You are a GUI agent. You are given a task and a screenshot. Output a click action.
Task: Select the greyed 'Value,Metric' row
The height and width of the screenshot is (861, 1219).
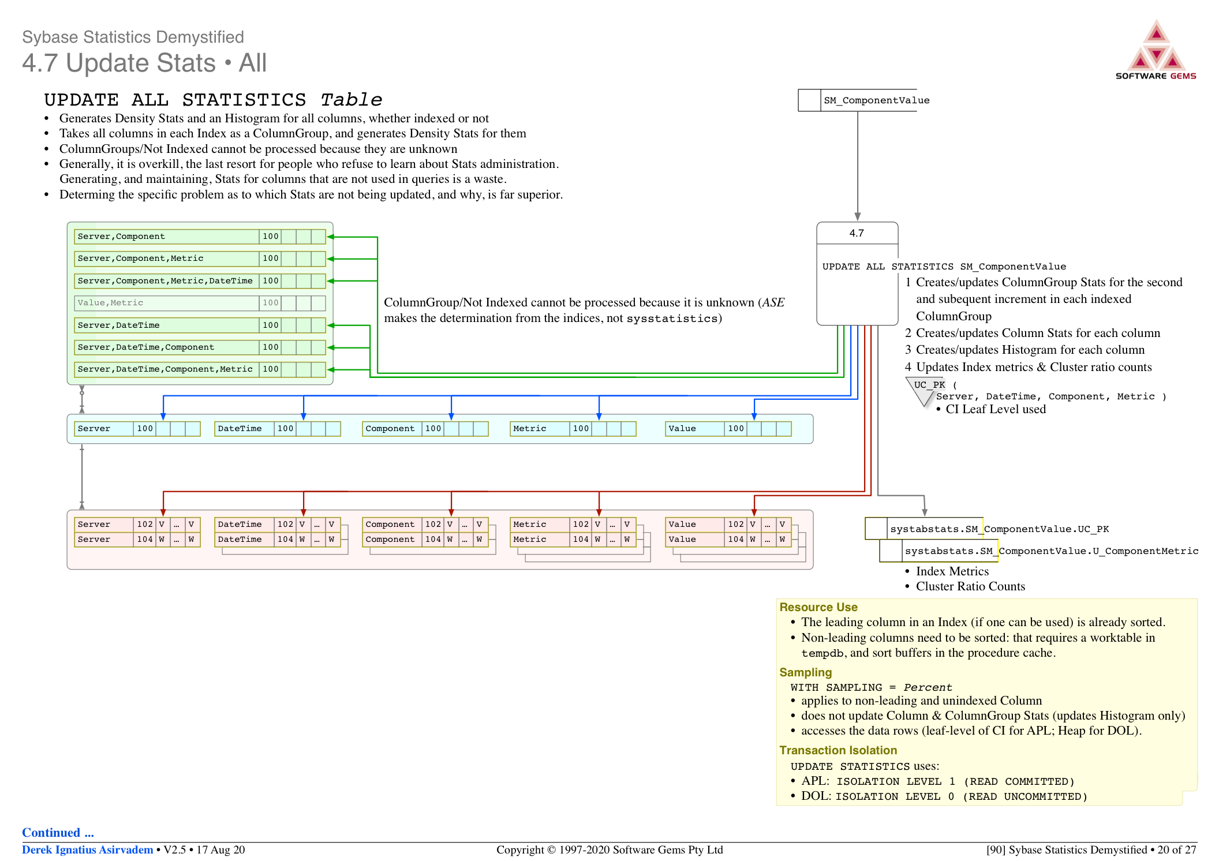(200, 303)
